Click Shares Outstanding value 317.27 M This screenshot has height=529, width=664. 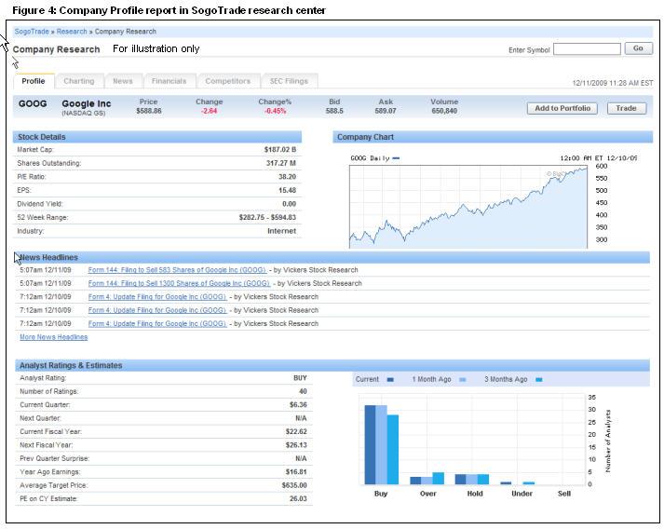click(x=280, y=163)
